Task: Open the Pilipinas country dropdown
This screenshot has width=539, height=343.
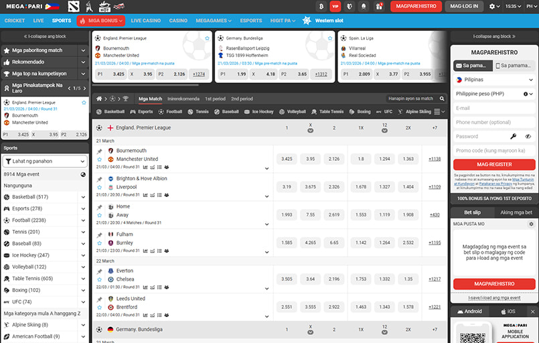Action: (494, 79)
